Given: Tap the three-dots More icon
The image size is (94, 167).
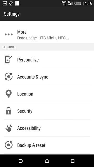Looking at the screenshot, I should tap(9, 34).
